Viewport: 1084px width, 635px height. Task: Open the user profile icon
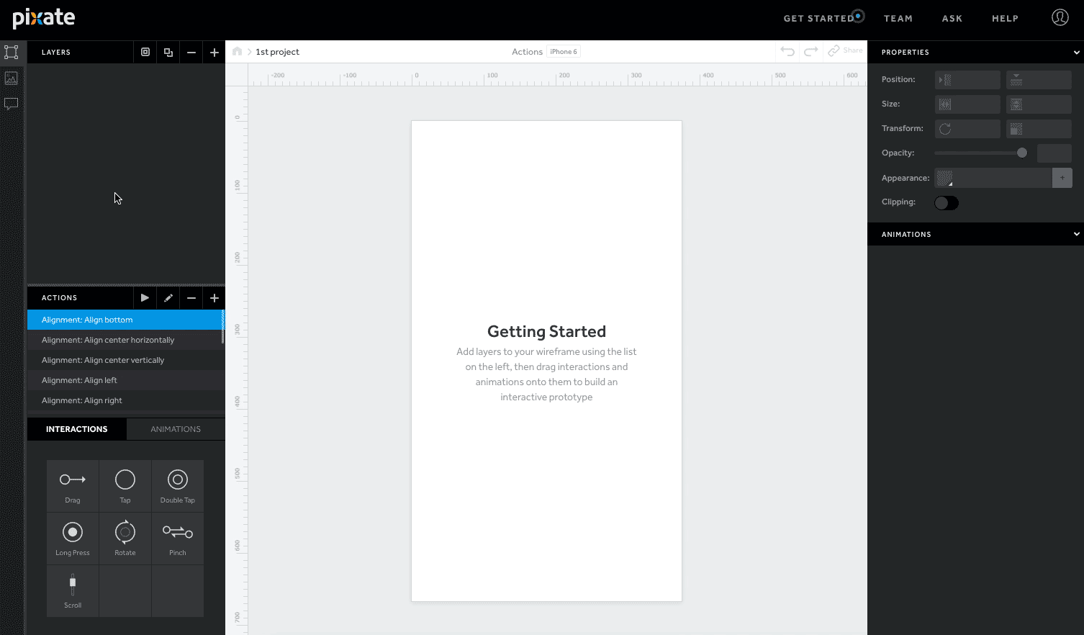pos(1060,18)
